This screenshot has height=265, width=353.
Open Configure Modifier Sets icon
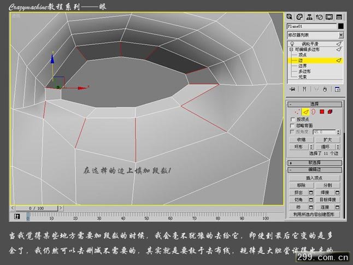337,89
